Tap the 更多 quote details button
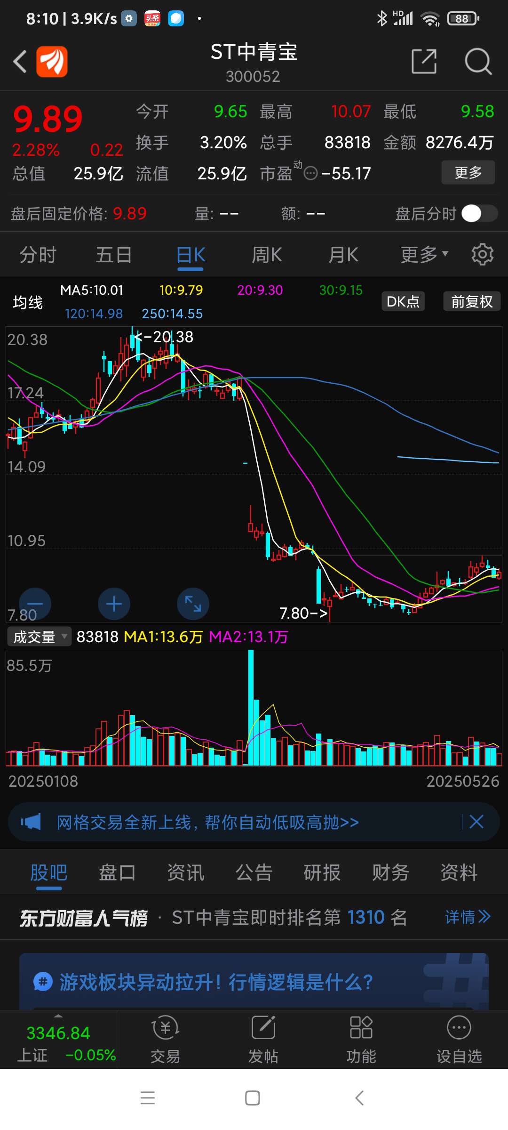 (x=468, y=172)
